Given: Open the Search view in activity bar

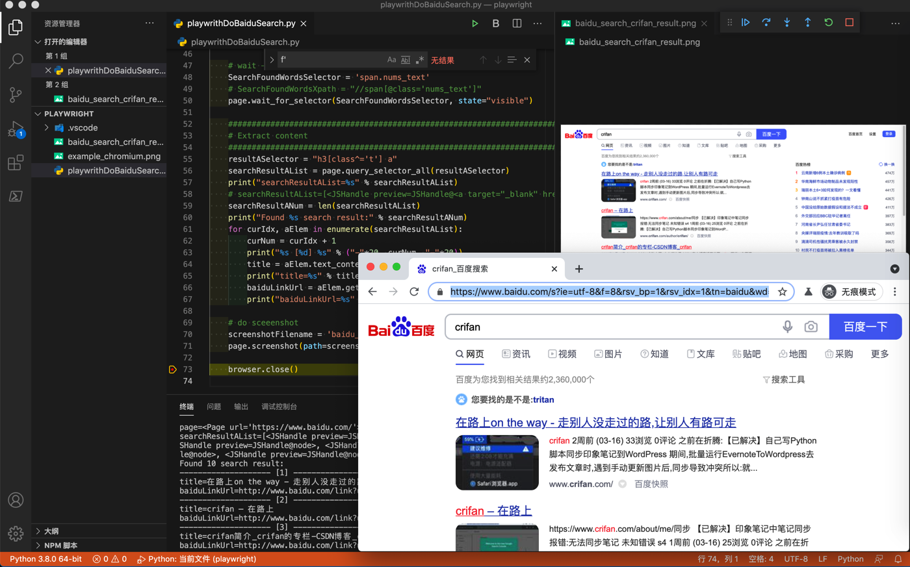Looking at the screenshot, I should [x=16, y=61].
